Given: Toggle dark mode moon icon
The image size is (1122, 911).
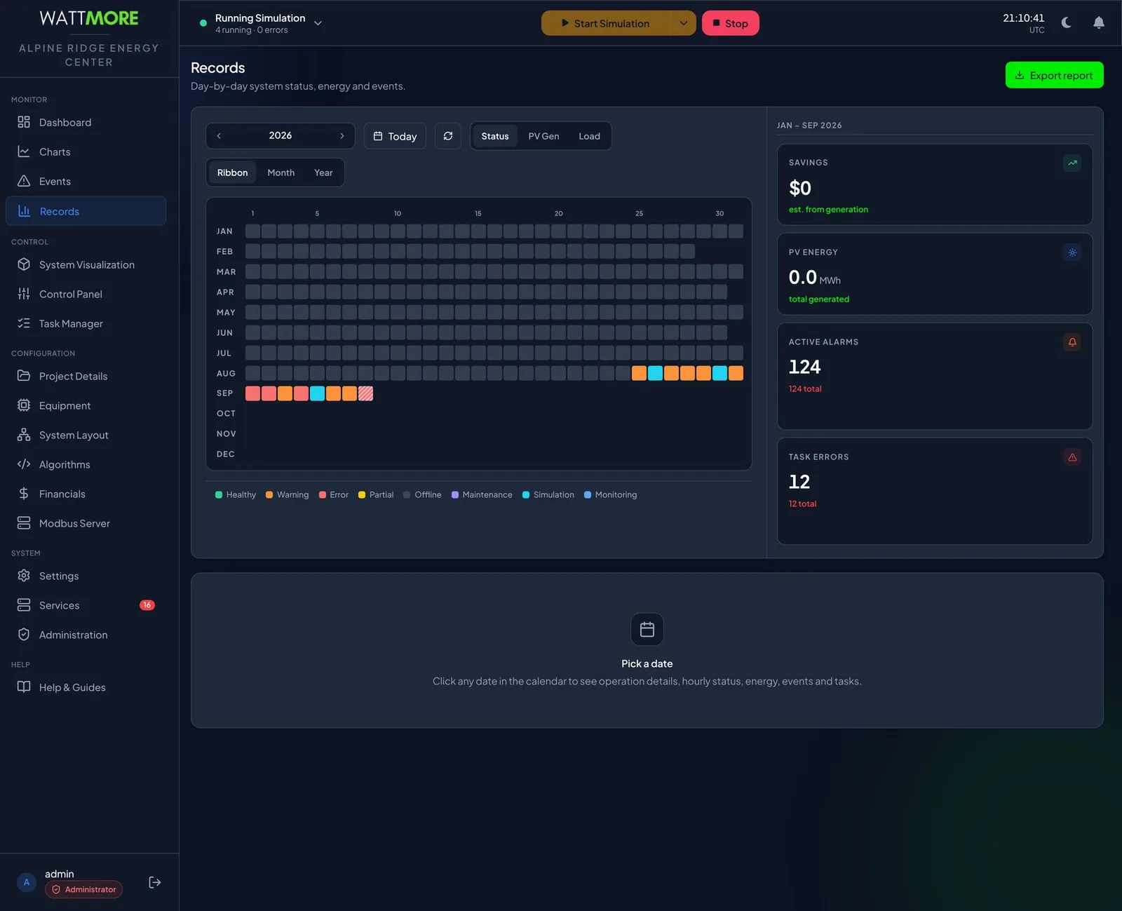Looking at the screenshot, I should 1067,22.
